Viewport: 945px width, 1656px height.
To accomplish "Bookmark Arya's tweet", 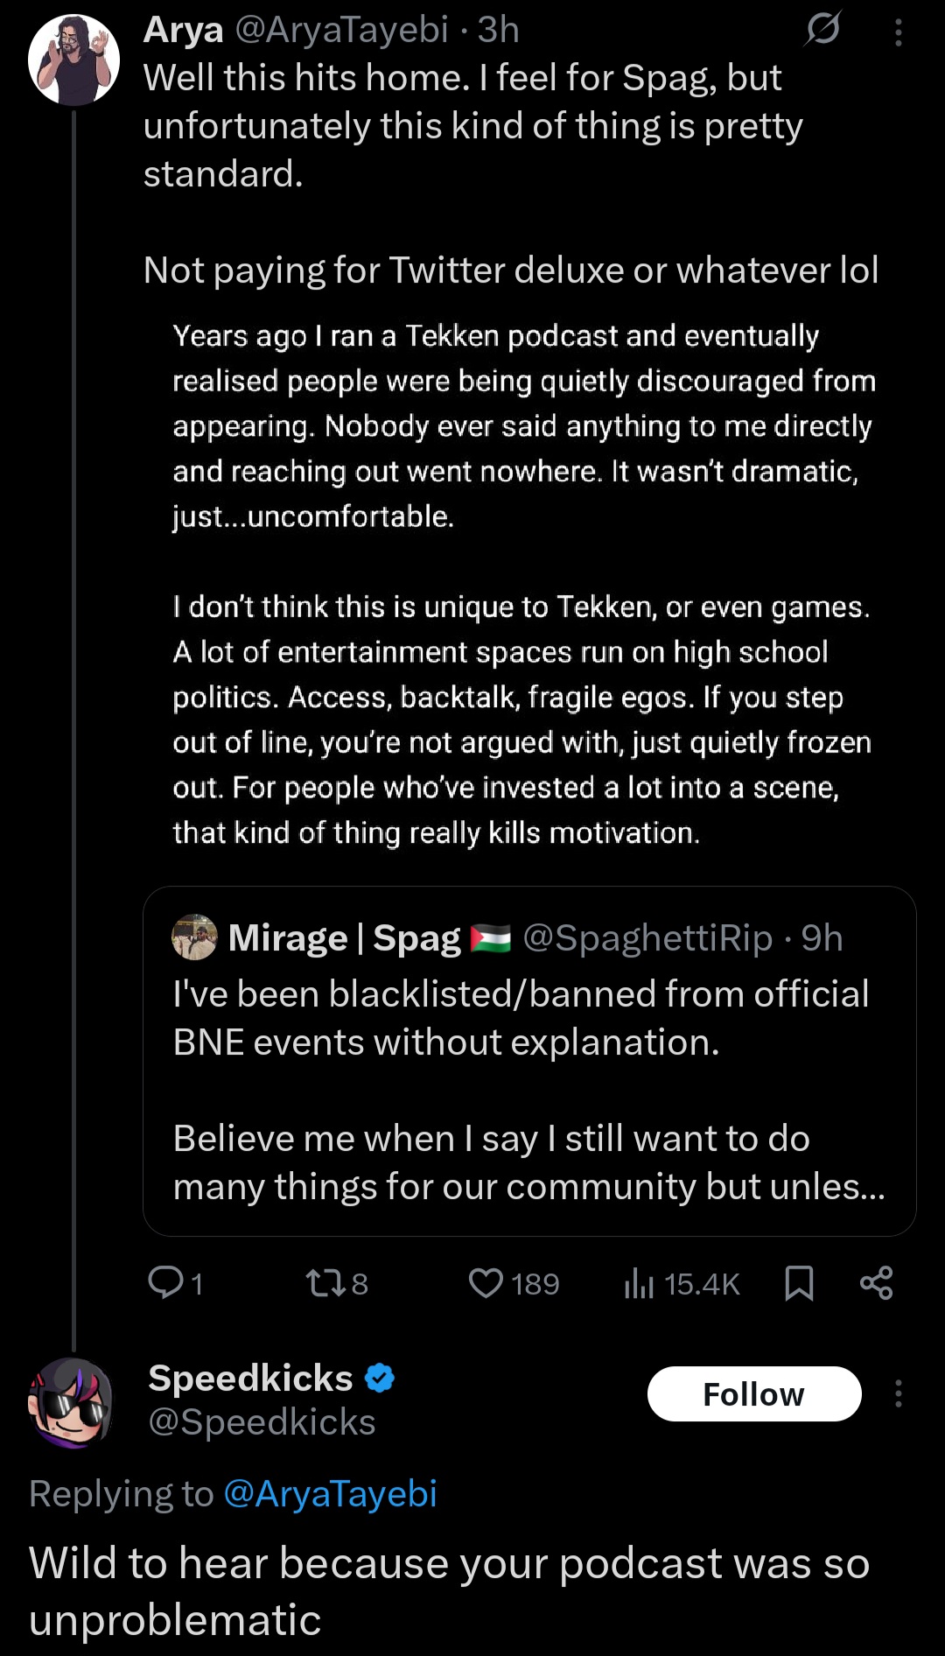I will (799, 1283).
